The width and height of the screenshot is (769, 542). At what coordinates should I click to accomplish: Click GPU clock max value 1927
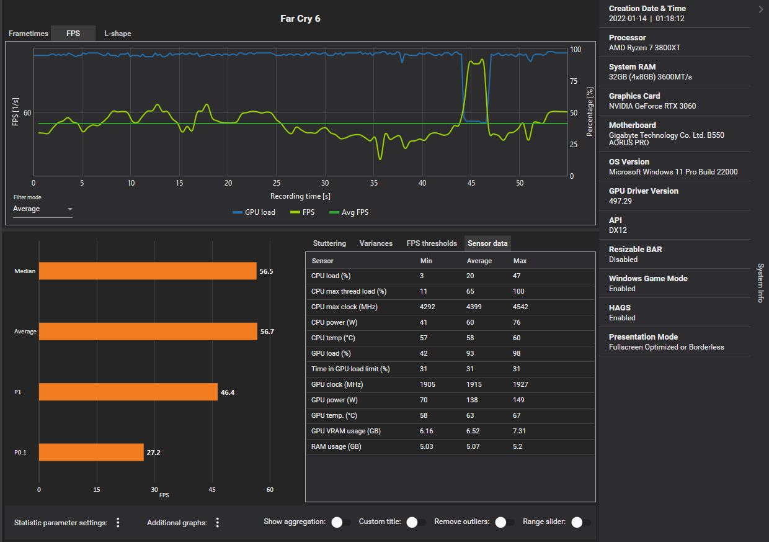tap(521, 385)
